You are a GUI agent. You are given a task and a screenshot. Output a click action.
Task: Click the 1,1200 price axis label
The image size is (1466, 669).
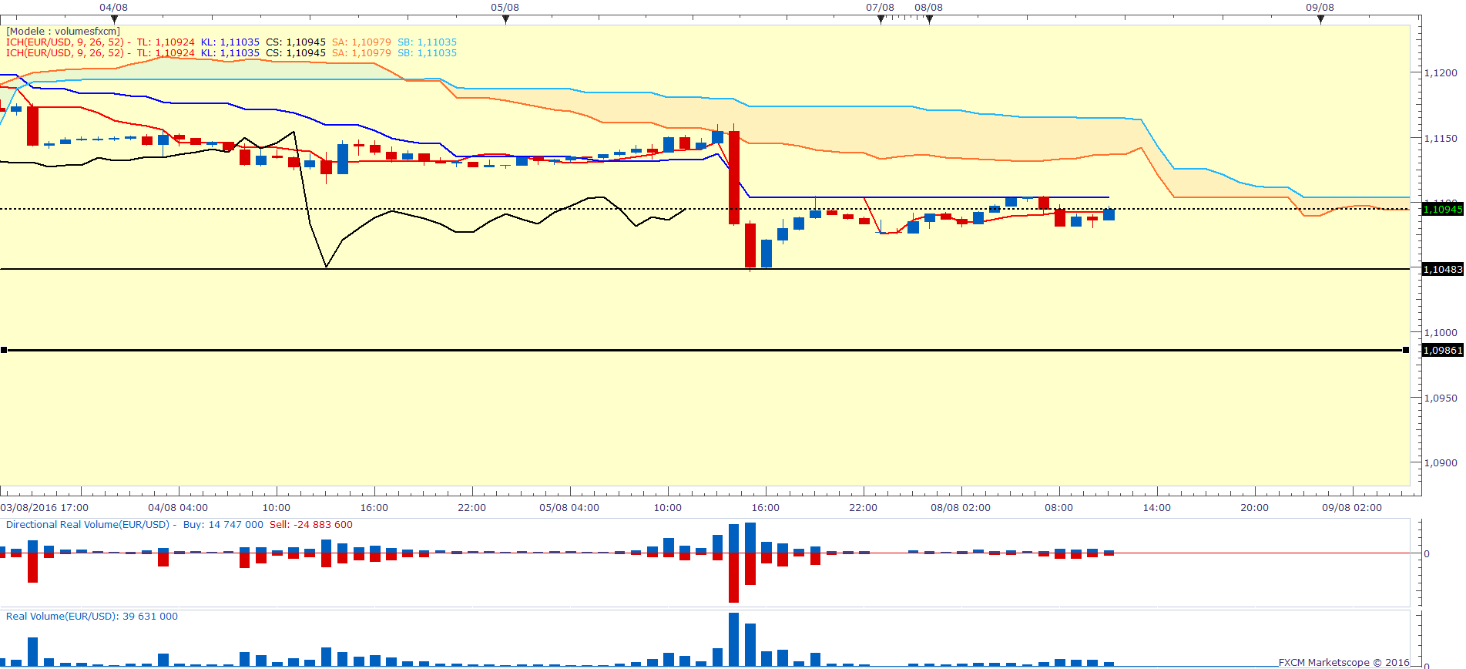(x=1440, y=73)
